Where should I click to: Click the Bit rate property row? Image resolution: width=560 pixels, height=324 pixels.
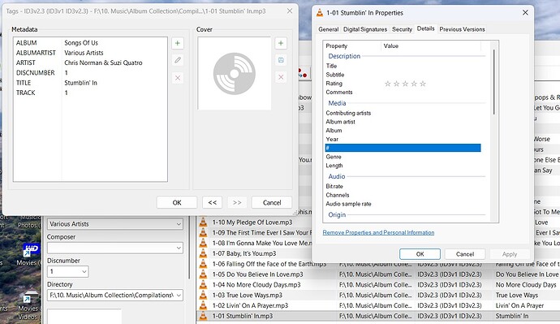pos(403,186)
